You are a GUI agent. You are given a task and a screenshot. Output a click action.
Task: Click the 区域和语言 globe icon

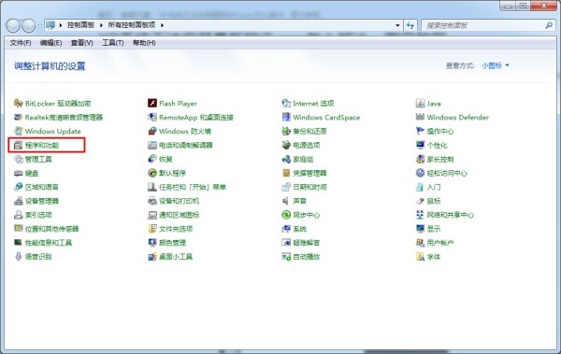click(19, 187)
